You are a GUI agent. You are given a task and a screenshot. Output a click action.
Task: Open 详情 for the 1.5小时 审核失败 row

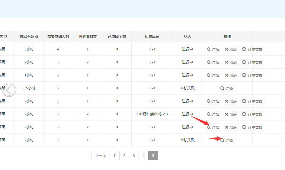tap(226, 88)
